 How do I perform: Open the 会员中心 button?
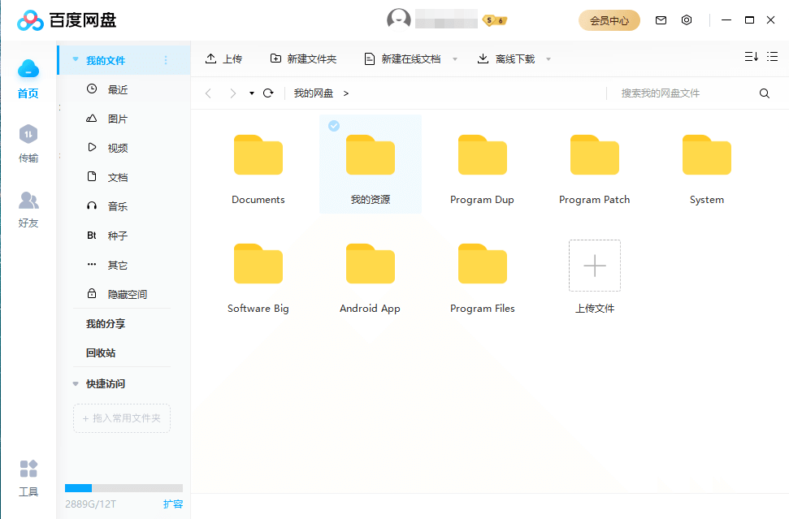click(x=609, y=20)
